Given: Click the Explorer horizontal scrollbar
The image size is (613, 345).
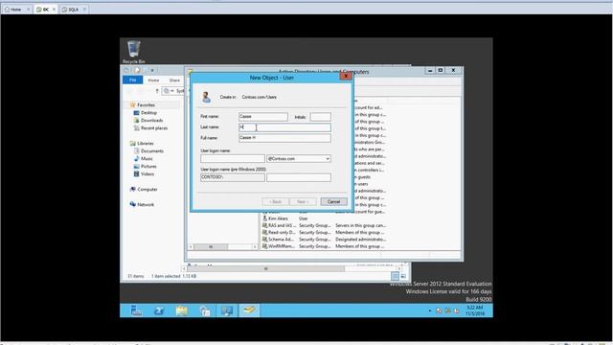Looking at the screenshot, I should pos(266,268).
